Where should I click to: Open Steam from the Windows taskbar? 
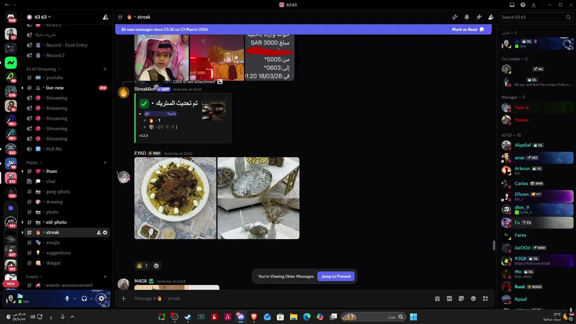click(x=188, y=317)
